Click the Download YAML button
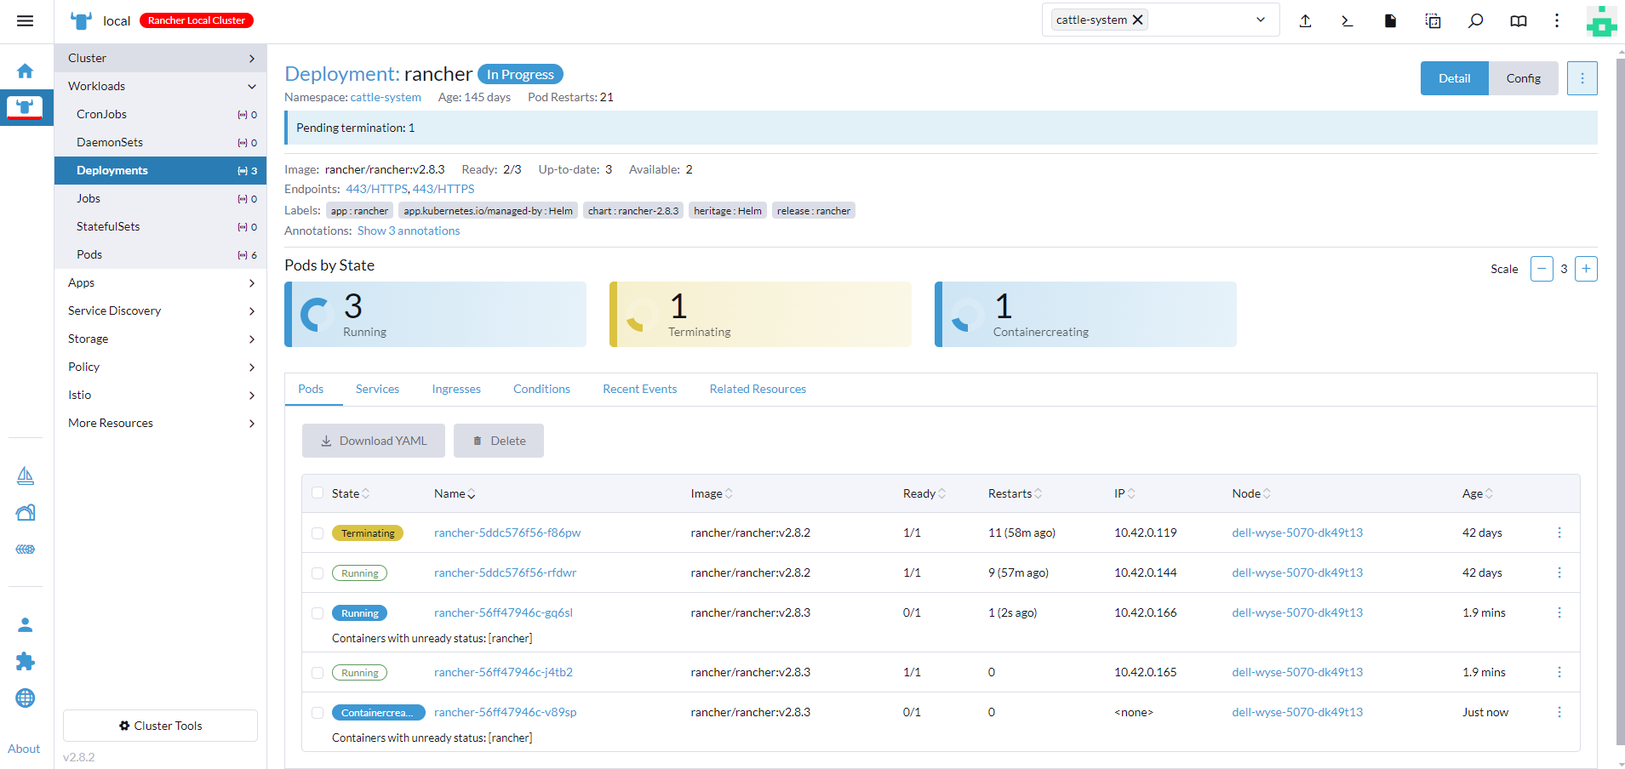Viewport: 1625px width, 769px height. coord(373,441)
